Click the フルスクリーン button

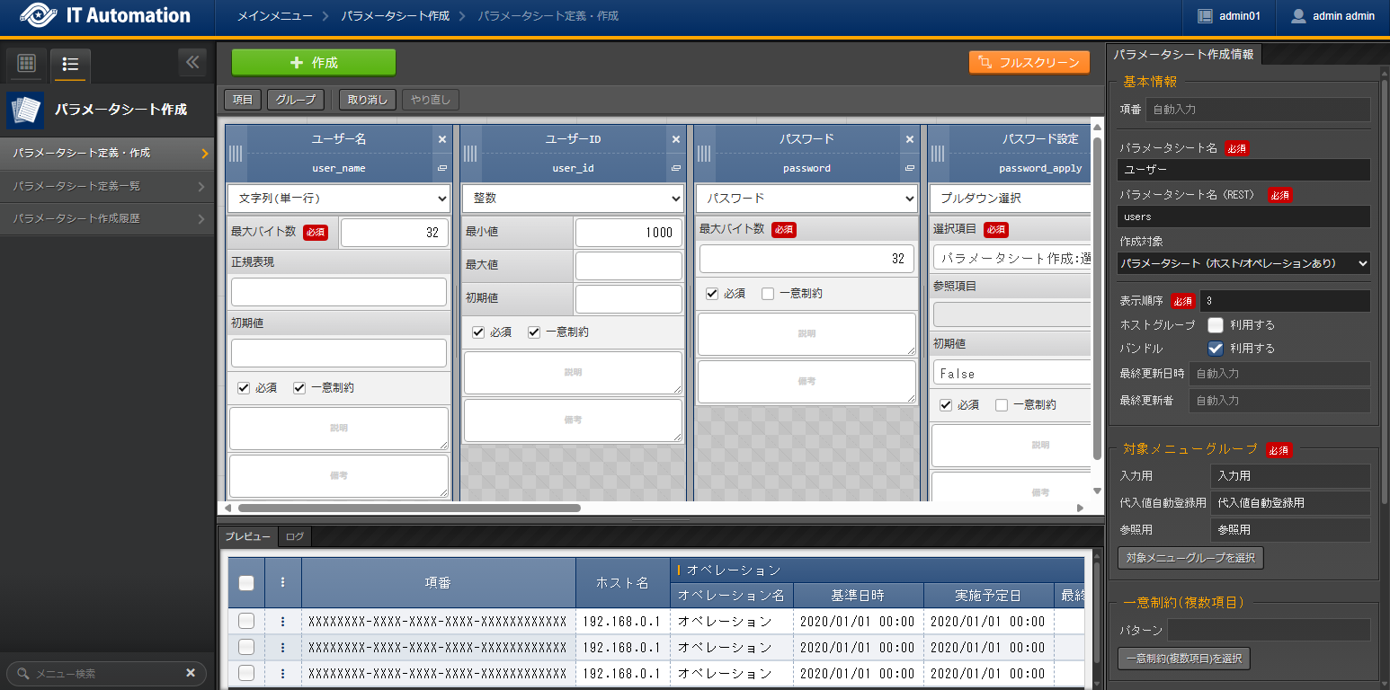[1029, 62]
